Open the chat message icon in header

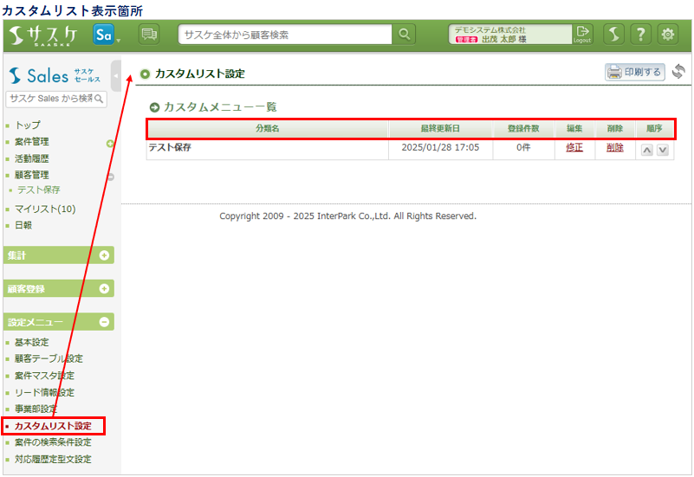click(149, 35)
